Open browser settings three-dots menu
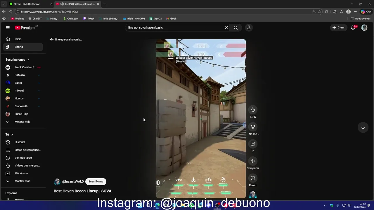 tap(355, 12)
